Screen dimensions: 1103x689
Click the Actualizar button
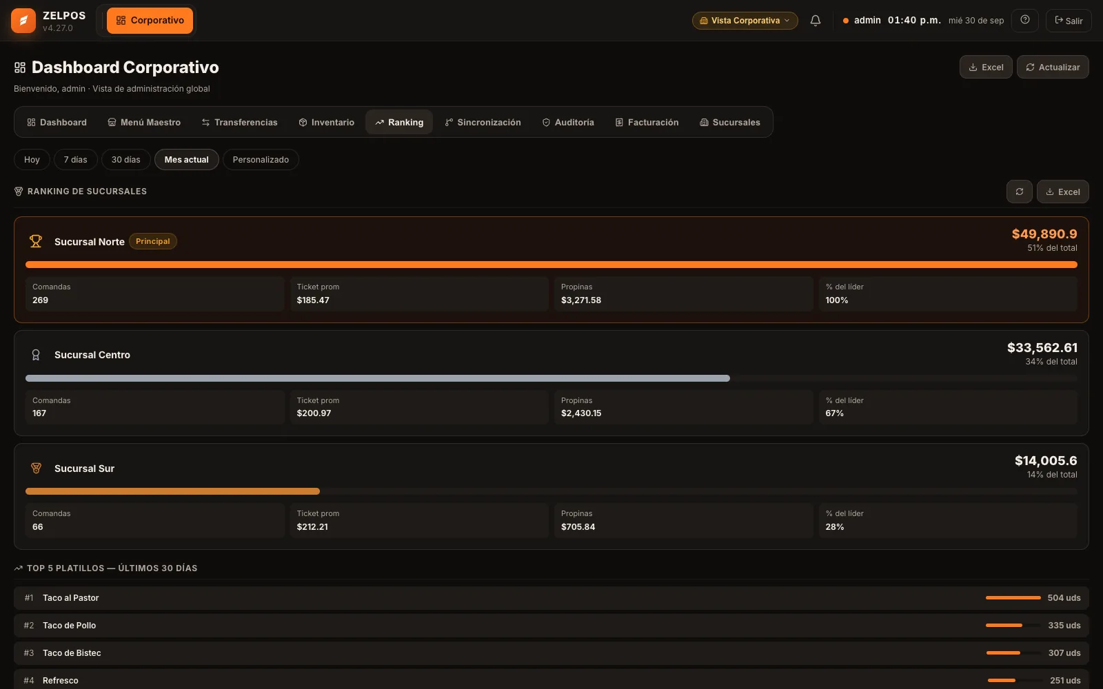pyautogui.click(x=1053, y=67)
